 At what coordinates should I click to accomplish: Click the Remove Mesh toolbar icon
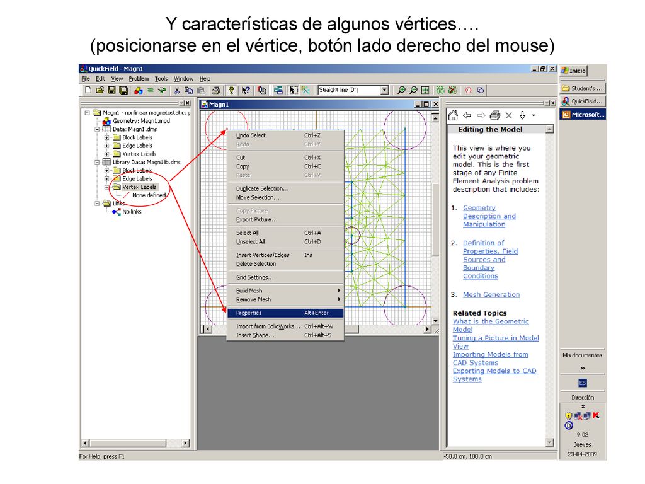[452, 90]
